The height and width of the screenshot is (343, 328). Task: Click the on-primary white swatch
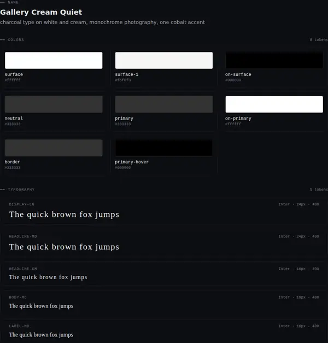(274, 104)
